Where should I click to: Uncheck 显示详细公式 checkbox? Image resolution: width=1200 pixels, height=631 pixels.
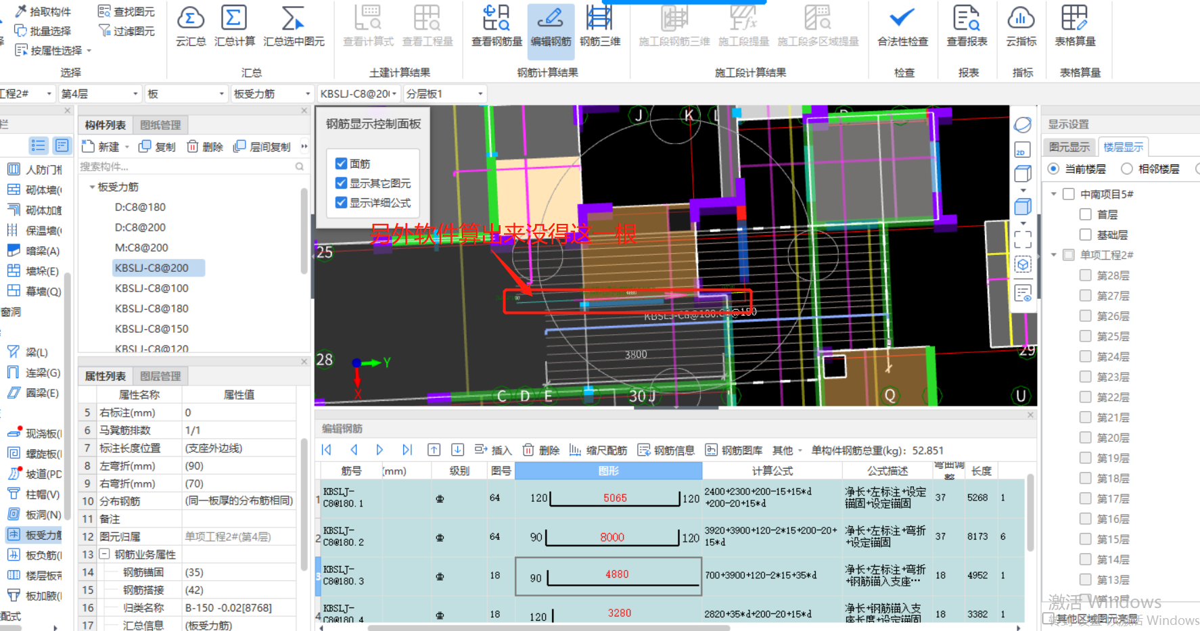(342, 202)
